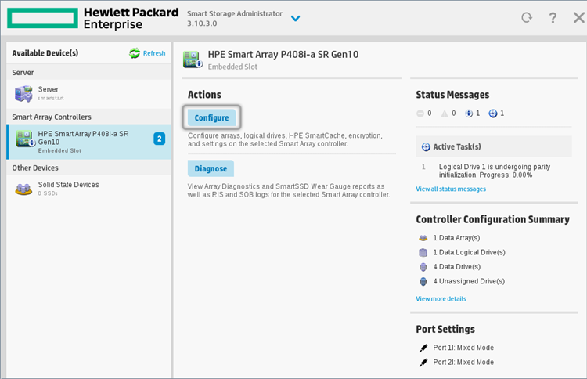Image resolution: width=587 pixels, height=379 pixels.
Task: Click the 'Smart Storage Administrator 3.10.3.0' title text
Action: pos(235,18)
